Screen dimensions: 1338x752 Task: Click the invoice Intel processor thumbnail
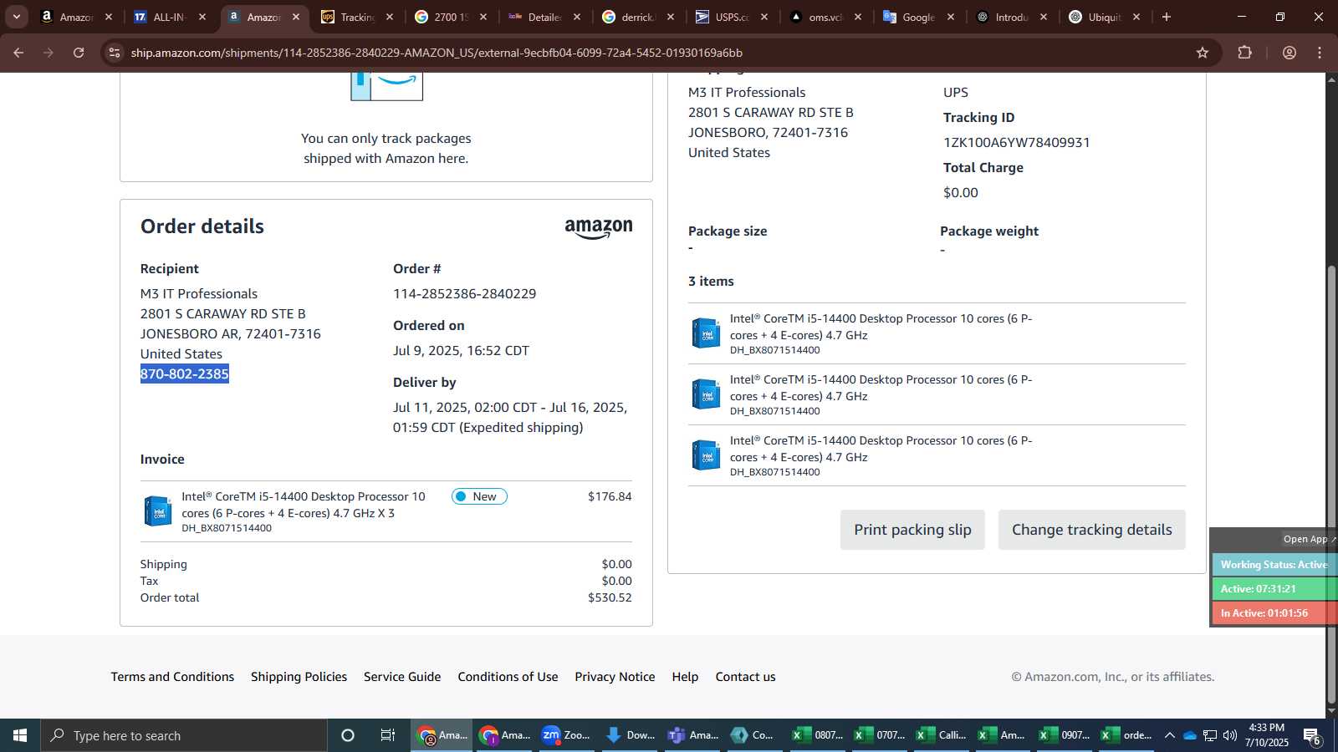tap(157, 511)
